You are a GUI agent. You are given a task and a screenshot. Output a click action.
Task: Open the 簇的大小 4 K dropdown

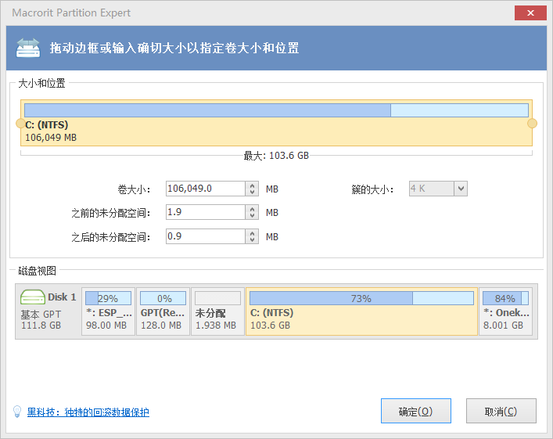461,189
